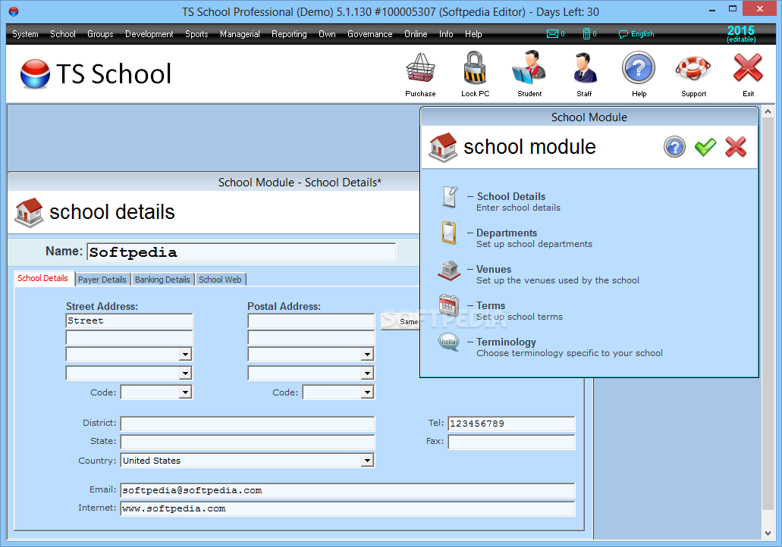Open the Postal Address Code dropdown
Viewport: 782px width, 547px height.
point(367,392)
